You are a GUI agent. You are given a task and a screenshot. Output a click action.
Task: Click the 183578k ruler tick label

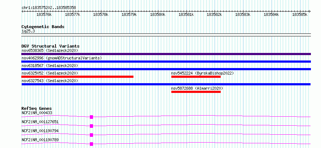[x=101, y=15]
